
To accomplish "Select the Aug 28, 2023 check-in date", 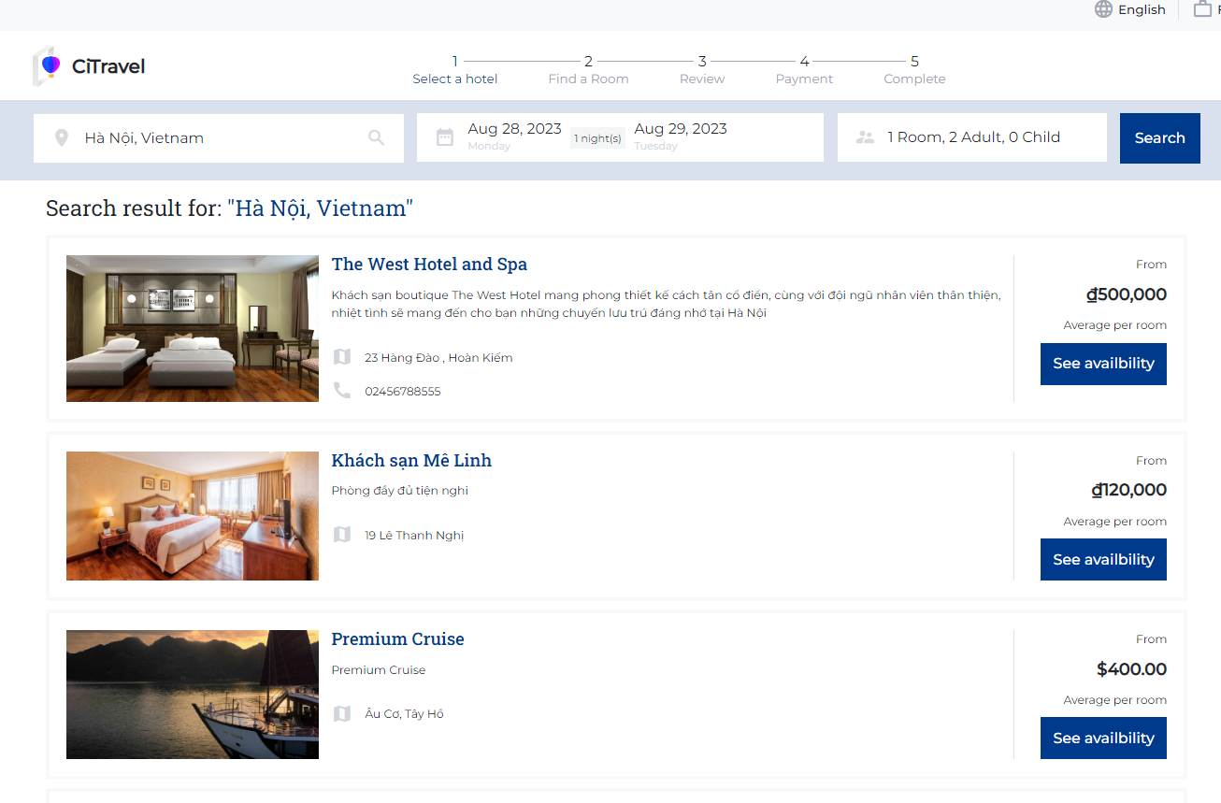I will coord(514,129).
